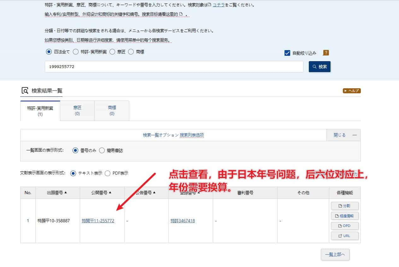Sort by 公開番号 column arrow

pyautogui.click(x=110, y=193)
